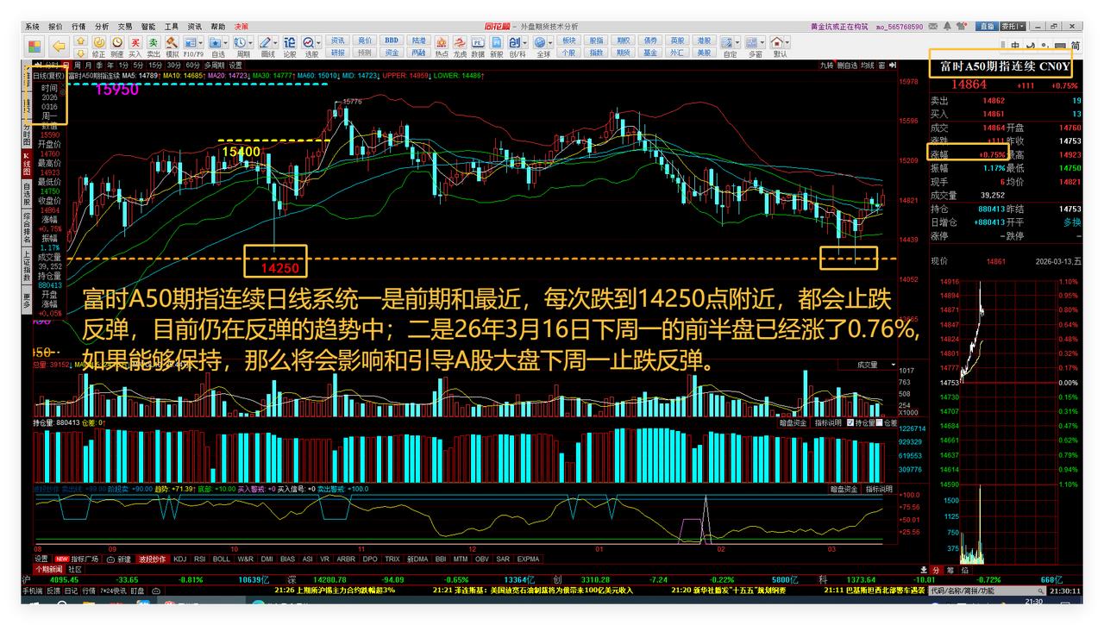
Task: Click the yellow back arrow icon
Action: (x=59, y=47)
